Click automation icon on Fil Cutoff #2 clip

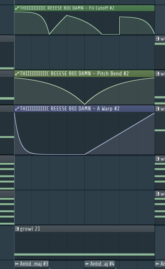[17, 8]
